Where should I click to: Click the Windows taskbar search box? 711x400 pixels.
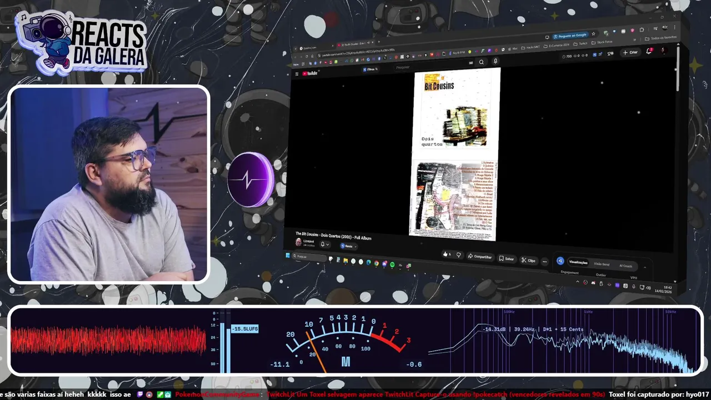(309, 257)
